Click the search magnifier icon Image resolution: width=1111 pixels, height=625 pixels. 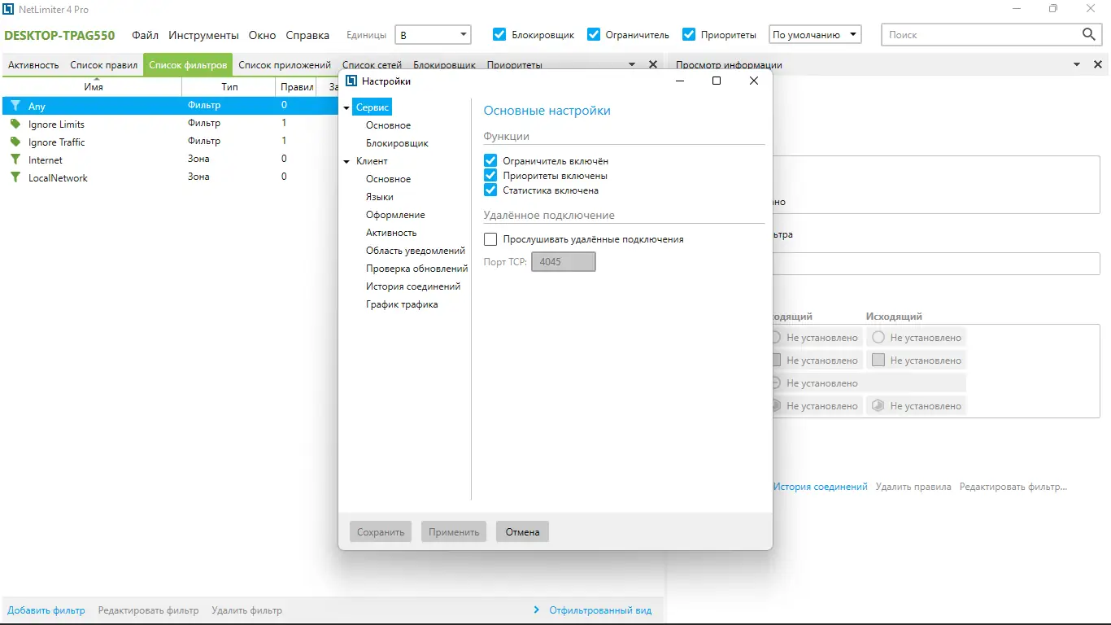[1089, 34]
